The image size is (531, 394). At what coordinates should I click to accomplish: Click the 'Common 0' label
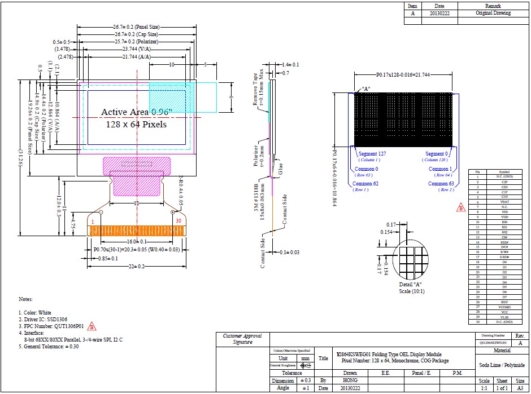367,169
